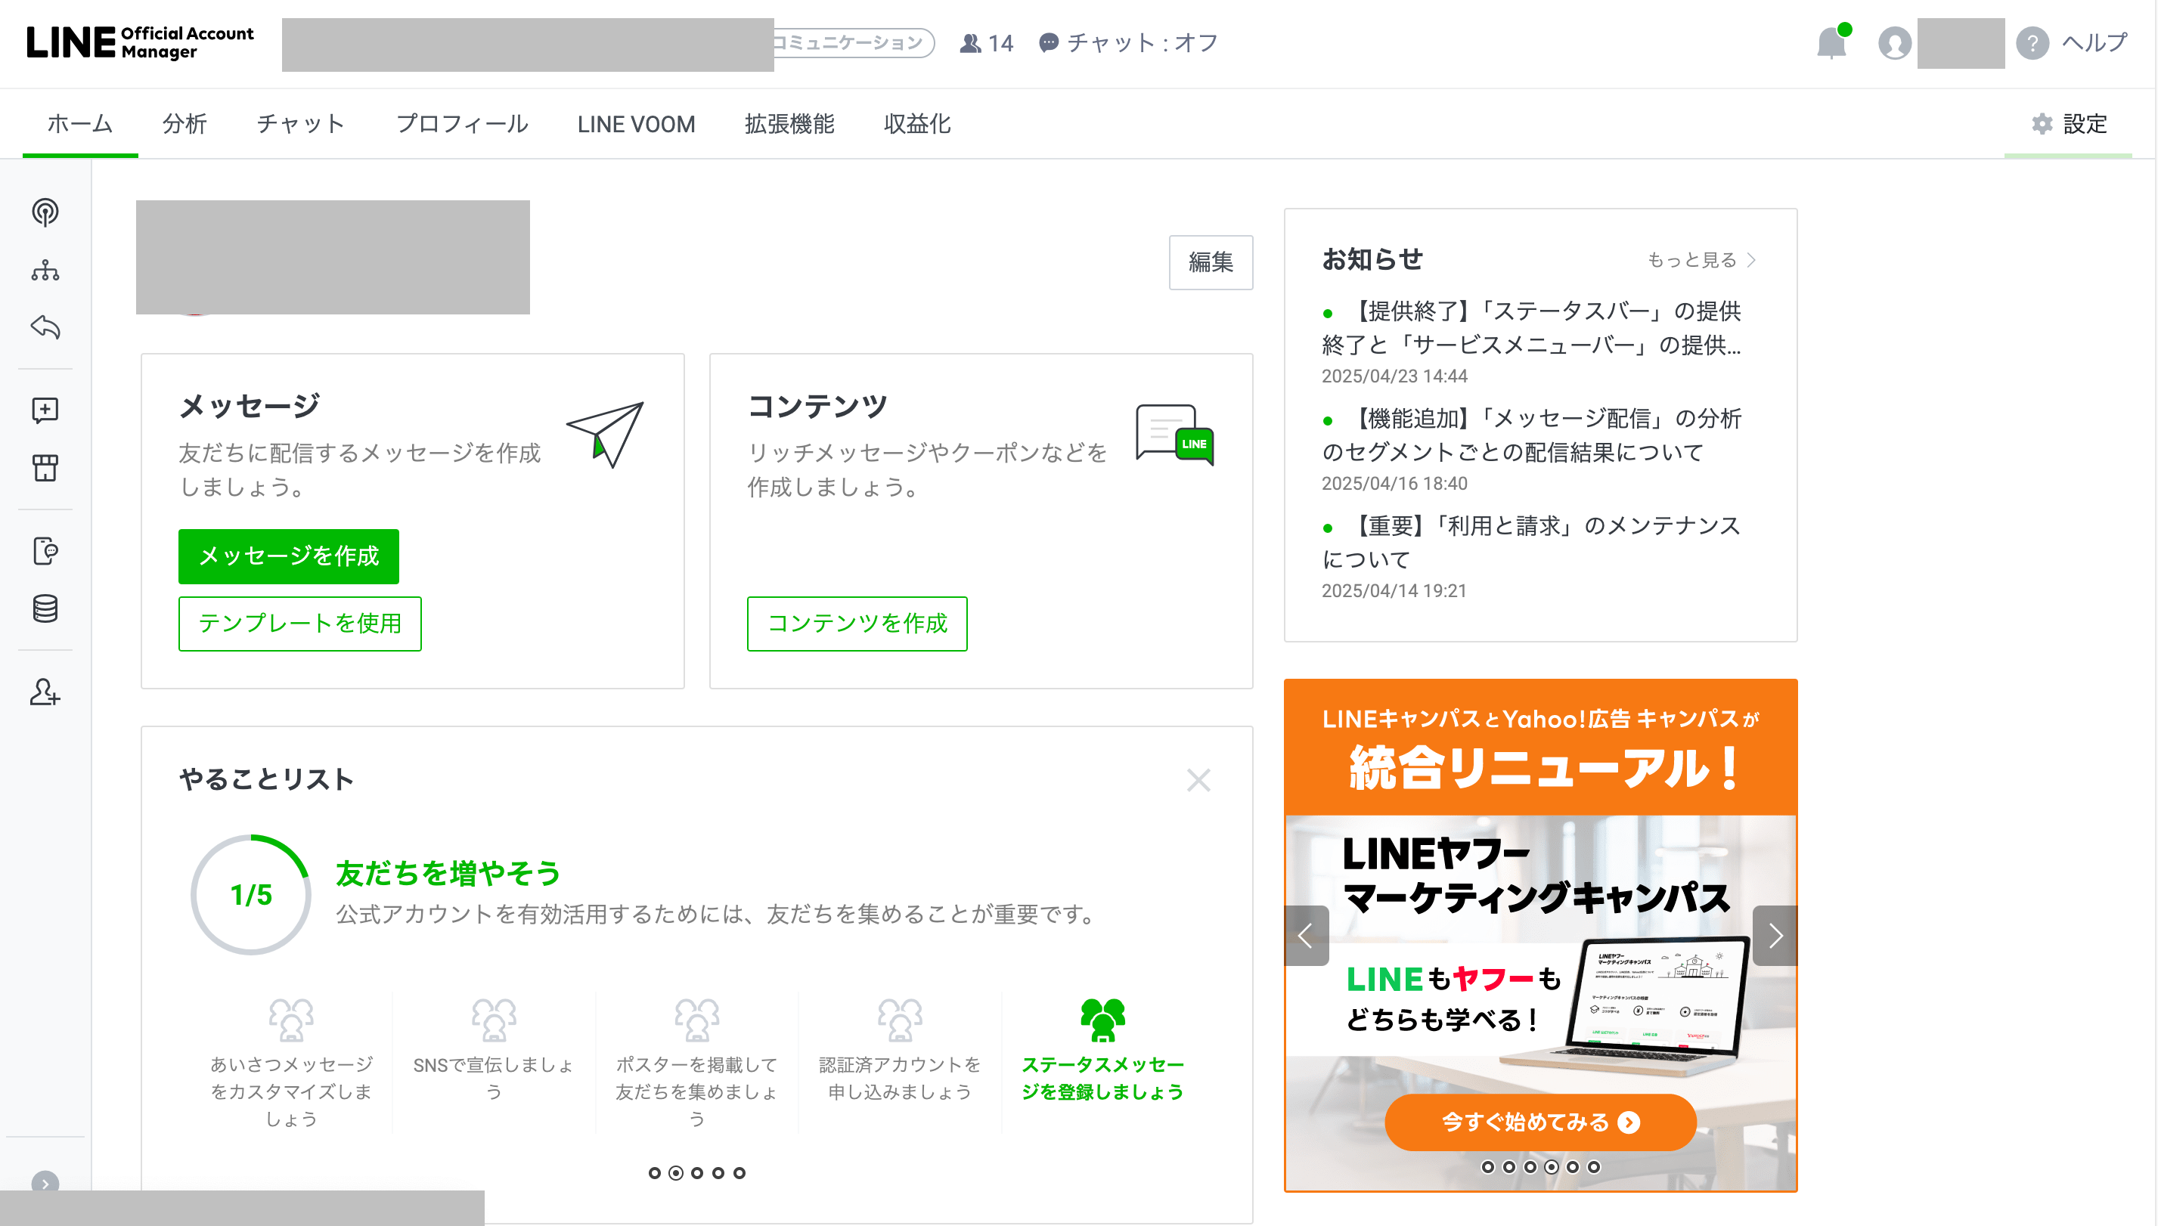
Task: Open the help question mark icon
Action: pos(2032,43)
